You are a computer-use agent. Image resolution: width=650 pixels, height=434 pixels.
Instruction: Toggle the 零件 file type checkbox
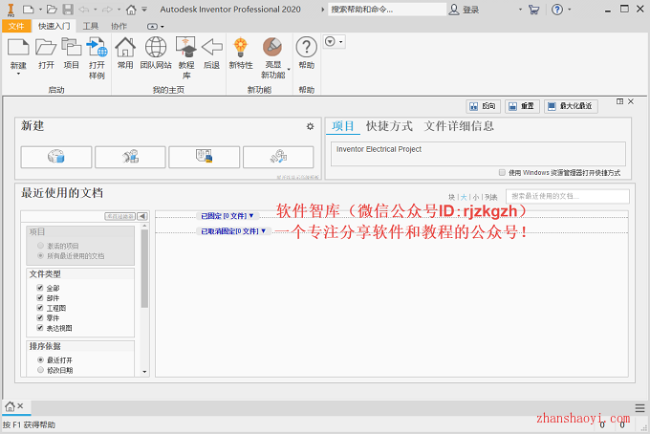pos(40,317)
